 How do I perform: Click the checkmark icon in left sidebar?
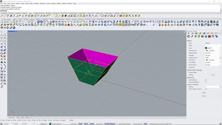[2, 84]
